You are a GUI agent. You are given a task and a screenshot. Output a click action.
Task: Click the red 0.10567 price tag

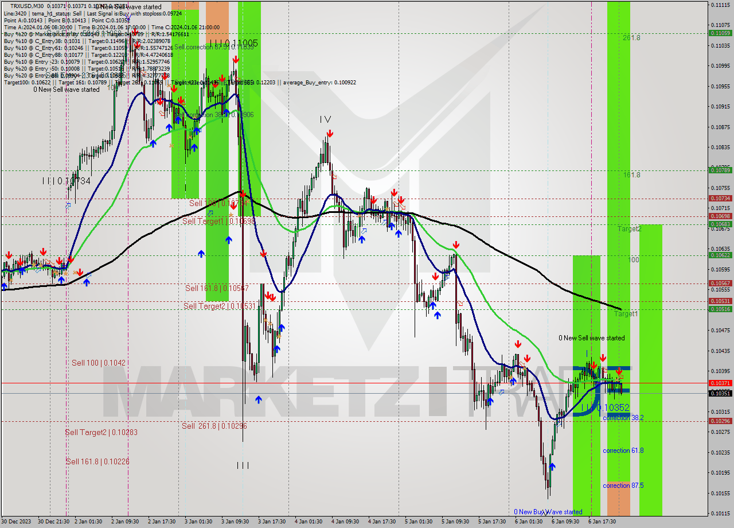click(x=720, y=283)
